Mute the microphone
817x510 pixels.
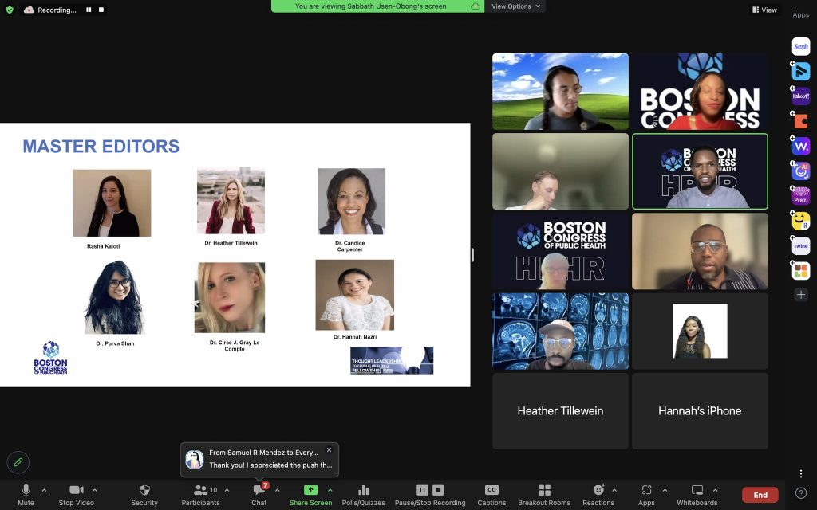pyautogui.click(x=26, y=494)
